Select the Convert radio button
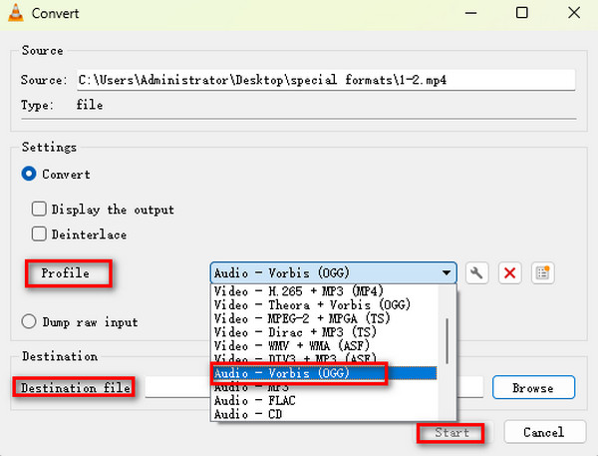The image size is (598, 456). [x=29, y=174]
